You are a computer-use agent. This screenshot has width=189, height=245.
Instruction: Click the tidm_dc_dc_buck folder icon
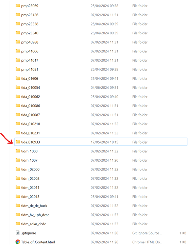pyautogui.click(x=18, y=206)
